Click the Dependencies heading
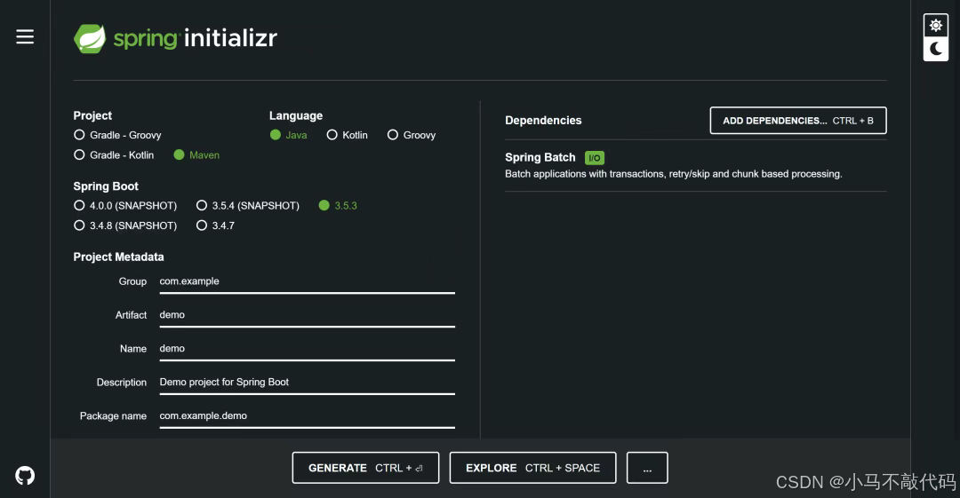The width and height of the screenshot is (960, 498). click(543, 121)
